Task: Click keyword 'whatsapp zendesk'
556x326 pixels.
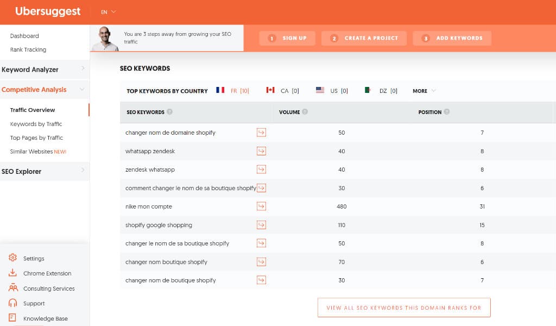Action: click(150, 151)
